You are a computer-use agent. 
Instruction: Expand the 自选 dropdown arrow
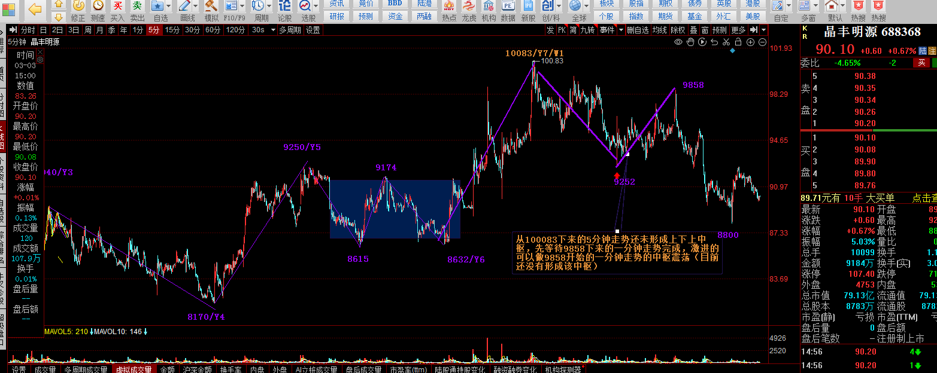[169, 6]
